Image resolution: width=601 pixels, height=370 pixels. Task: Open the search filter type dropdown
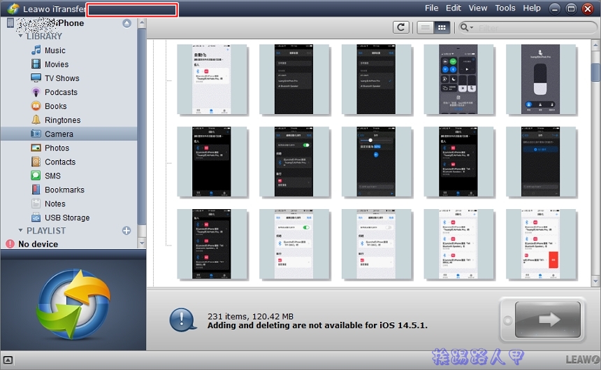(466, 27)
